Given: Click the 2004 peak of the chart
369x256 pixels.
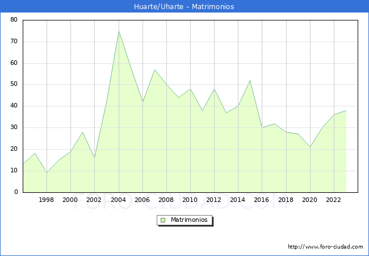Looking at the screenshot, I should (x=119, y=31).
